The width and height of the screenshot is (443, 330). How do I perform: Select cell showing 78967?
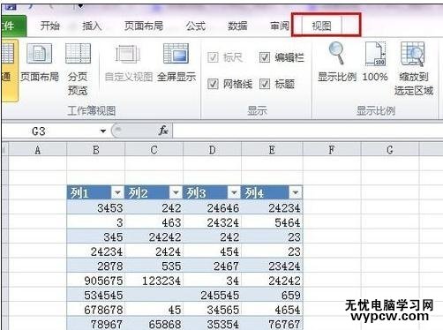96,324
